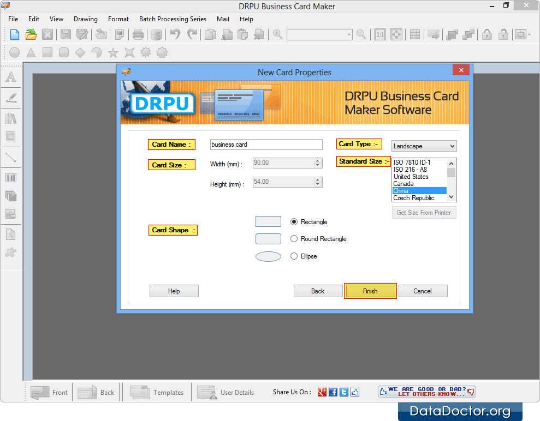This screenshot has height=421, width=540.
Task: Select the library books tool
Action: click(11, 119)
